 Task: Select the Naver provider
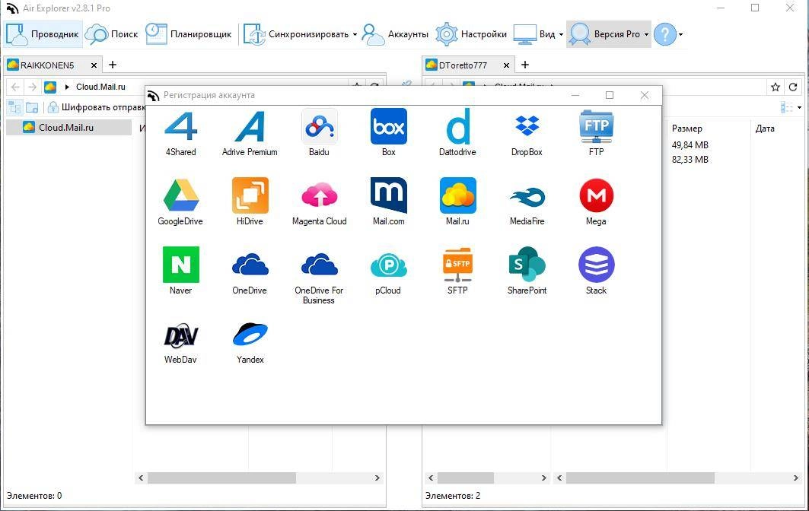tap(180, 271)
